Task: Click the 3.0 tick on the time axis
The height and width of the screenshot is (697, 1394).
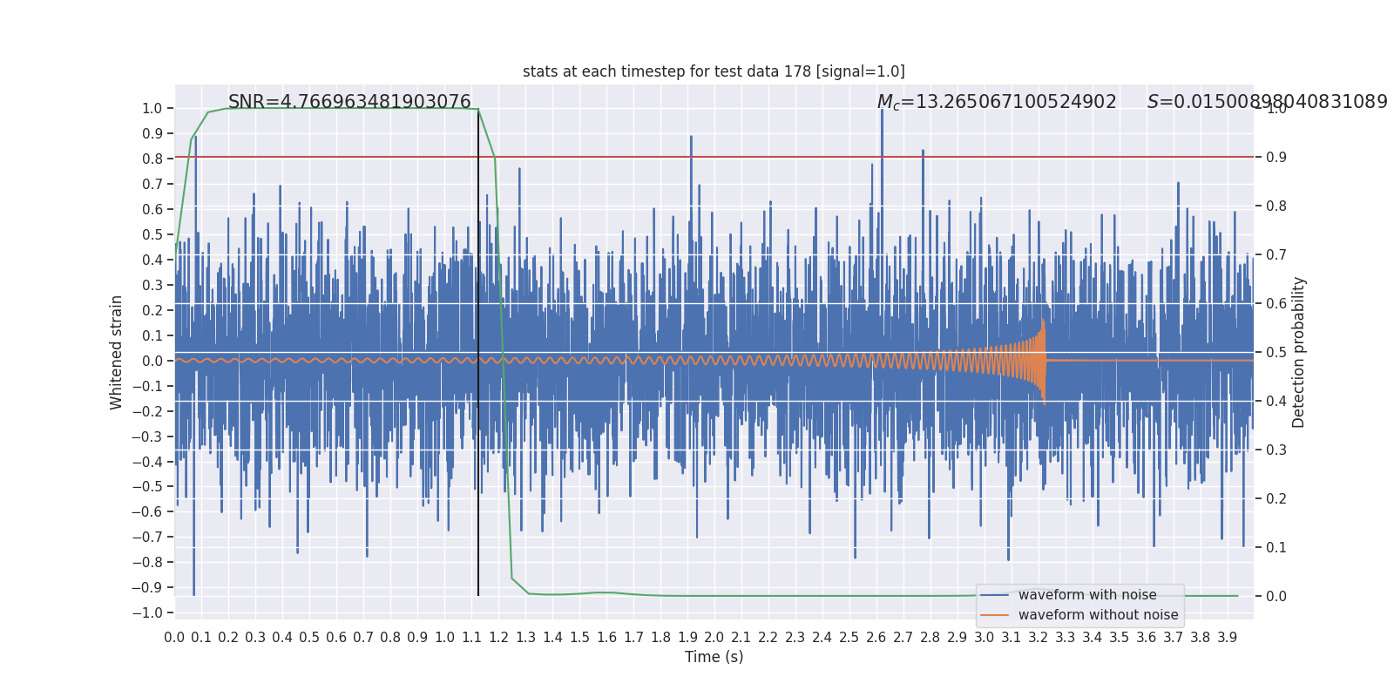Action: (x=985, y=638)
